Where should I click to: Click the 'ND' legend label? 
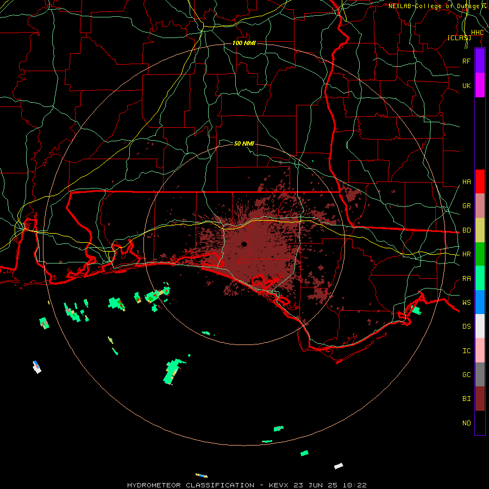click(466, 423)
